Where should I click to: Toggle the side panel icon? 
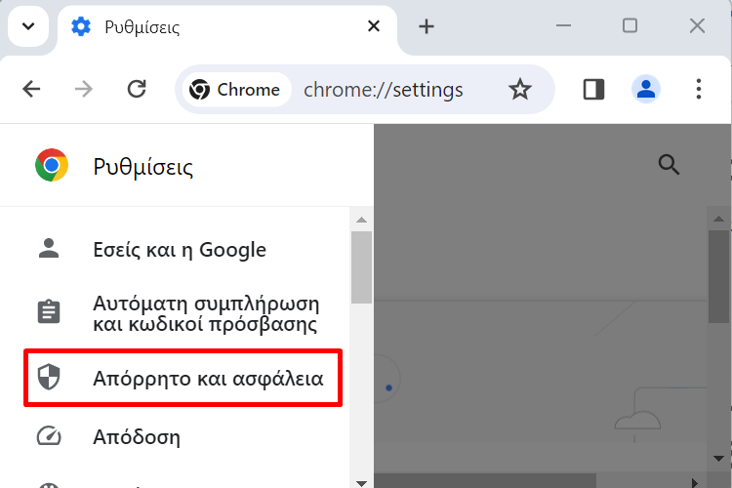[593, 89]
